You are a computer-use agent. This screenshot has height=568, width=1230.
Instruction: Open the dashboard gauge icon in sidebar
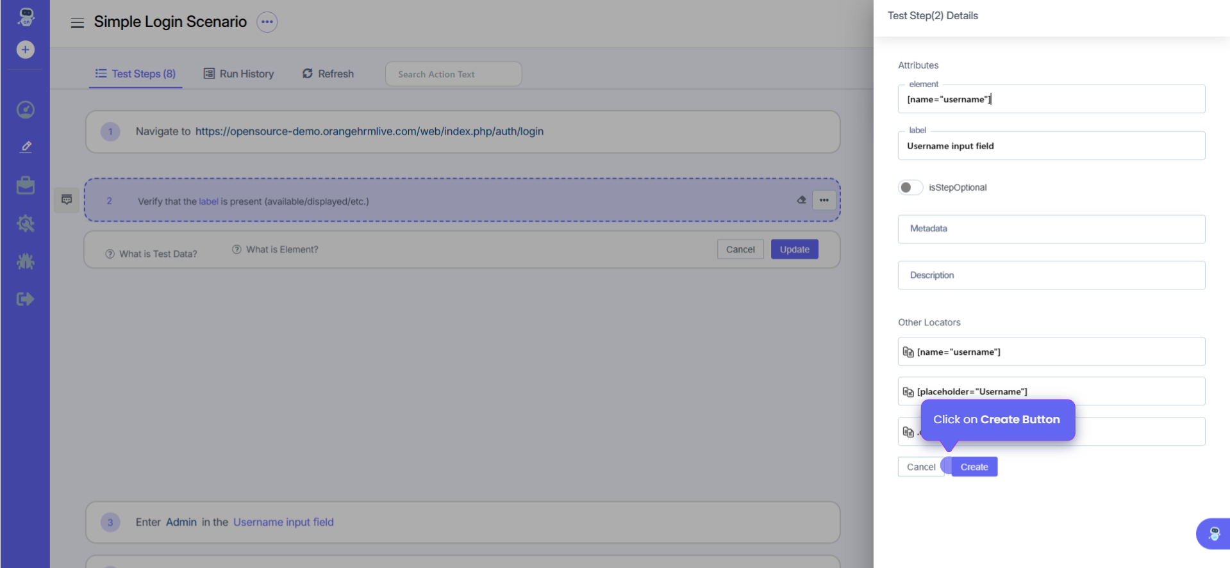click(26, 110)
